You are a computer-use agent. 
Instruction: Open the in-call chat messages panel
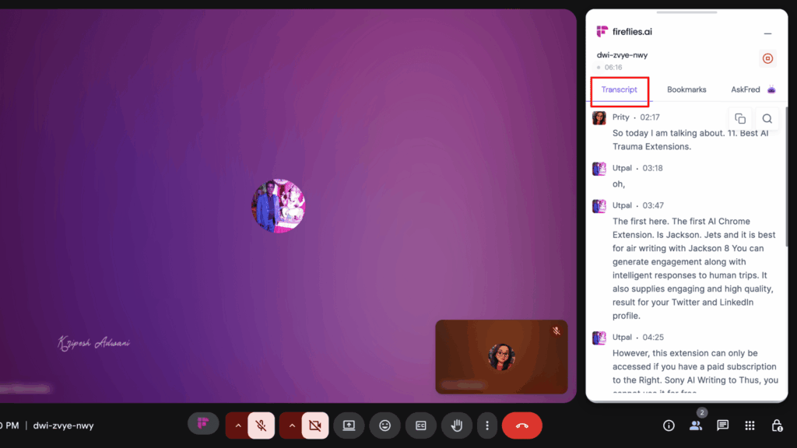(722, 425)
